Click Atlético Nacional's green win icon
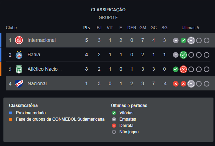The image size is (215, 146). point(176,69)
